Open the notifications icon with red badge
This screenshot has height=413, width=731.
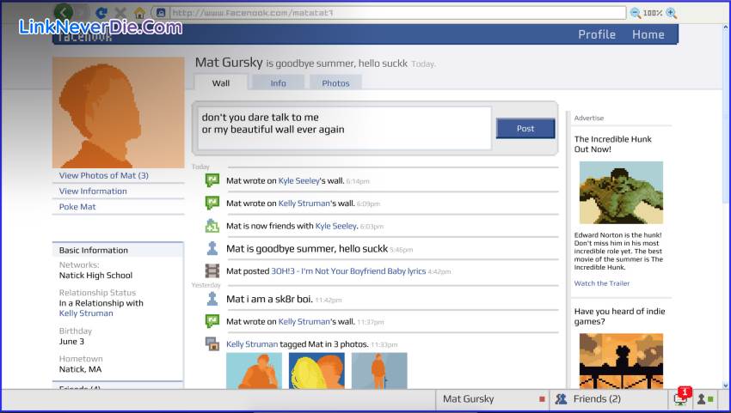(x=681, y=398)
